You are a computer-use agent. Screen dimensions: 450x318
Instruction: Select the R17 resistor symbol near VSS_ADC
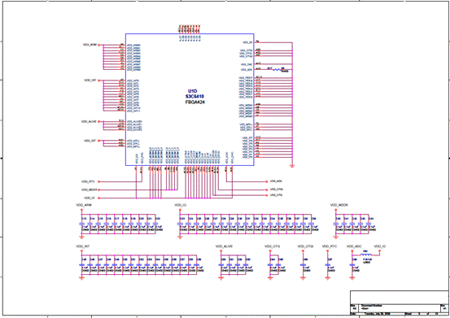pos(277,69)
